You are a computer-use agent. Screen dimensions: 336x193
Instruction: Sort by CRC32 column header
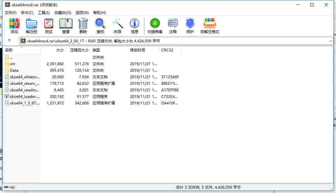click(x=170, y=50)
